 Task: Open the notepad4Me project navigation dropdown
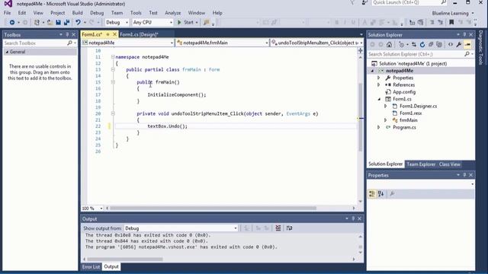tap(127, 43)
